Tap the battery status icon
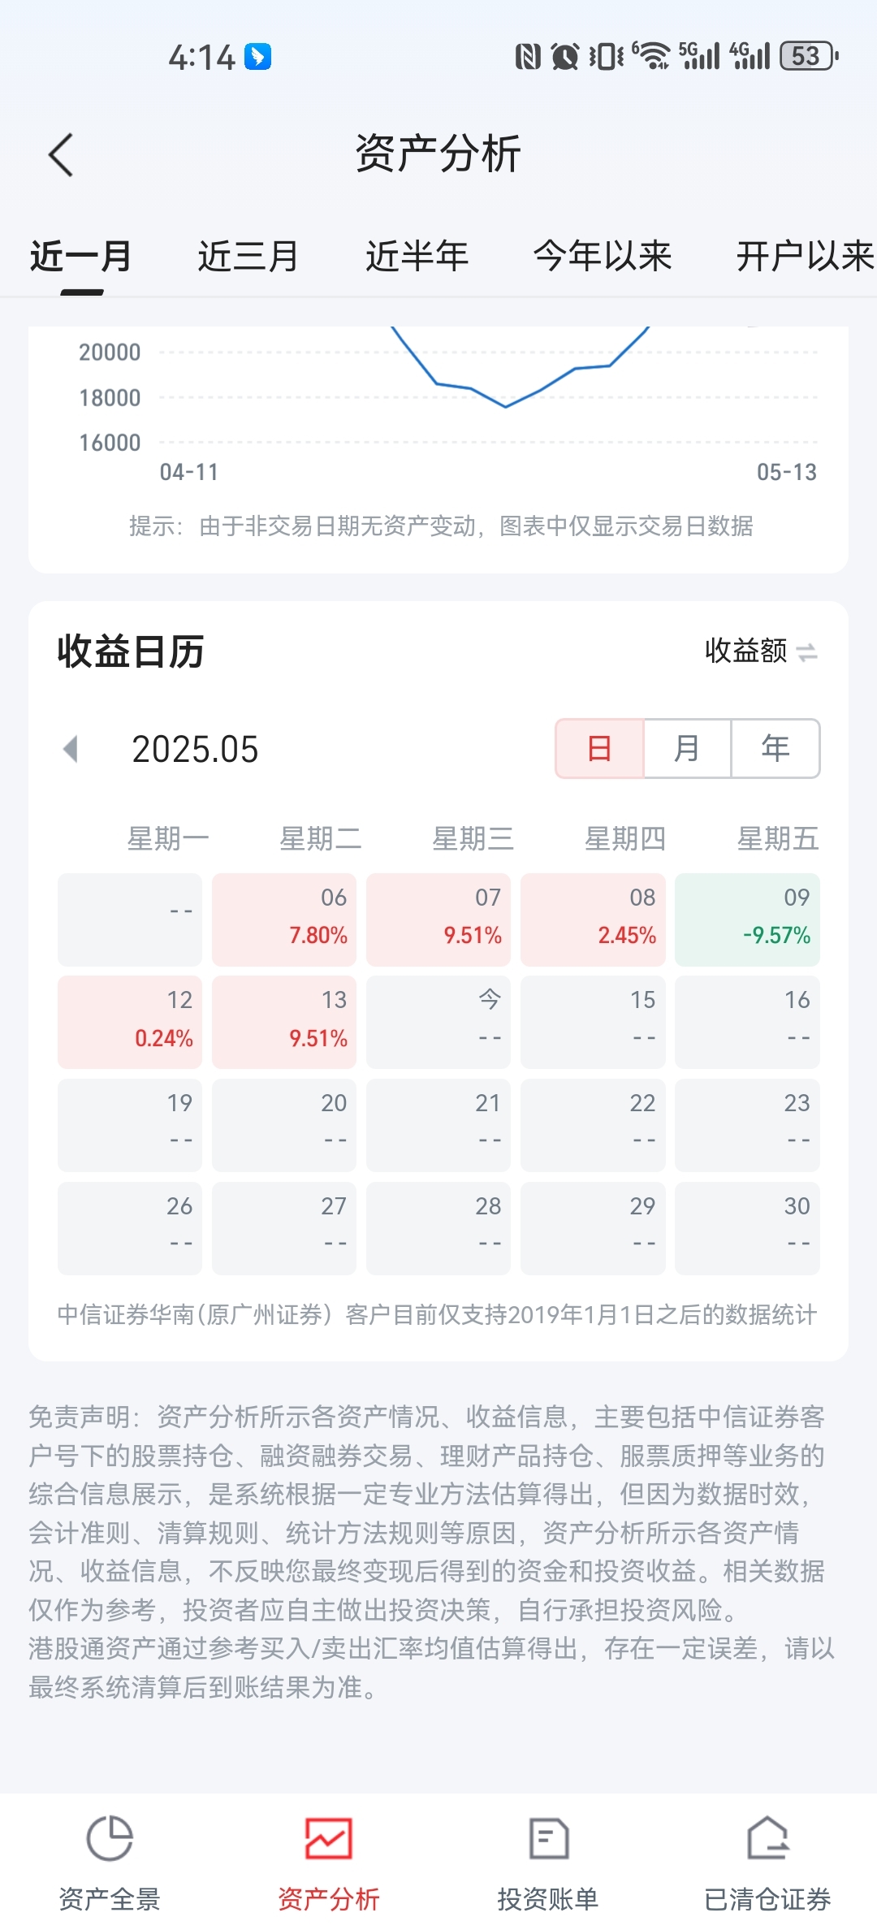Screen dimensions: 877x1930 (x=809, y=56)
